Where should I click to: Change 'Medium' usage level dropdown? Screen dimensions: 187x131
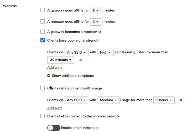(x=108, y=100)
